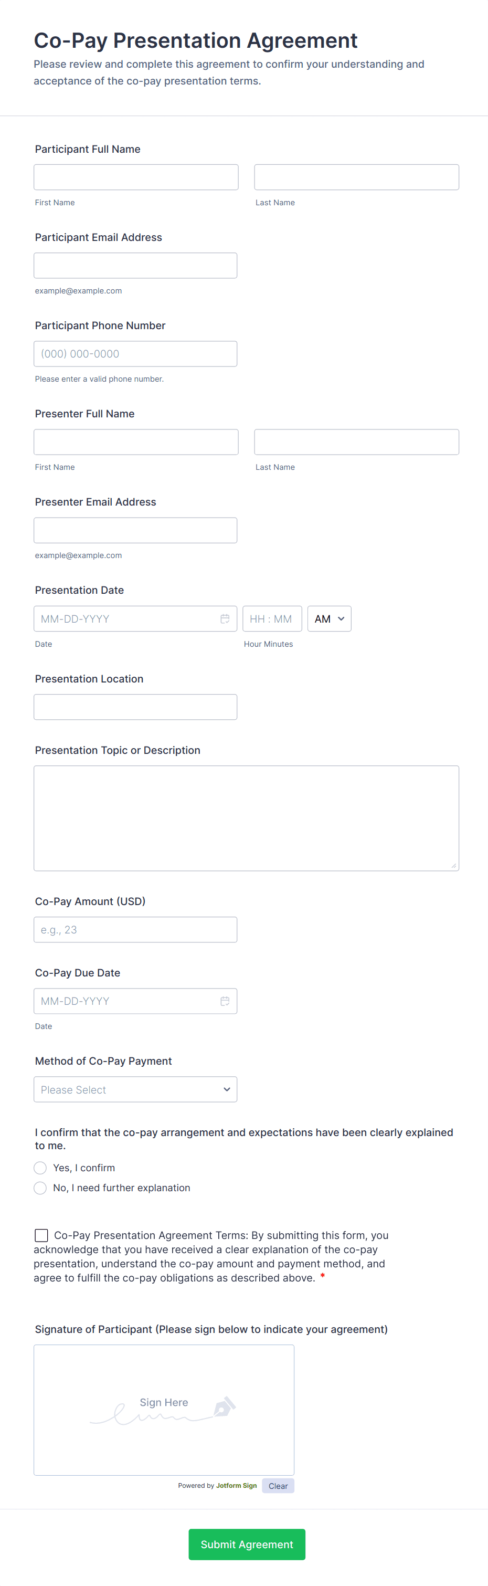Focus Co-Pay Amount (USD) field
Image resolution: width=488 pixels, height=1586 pixels.
tap(135, 930)
